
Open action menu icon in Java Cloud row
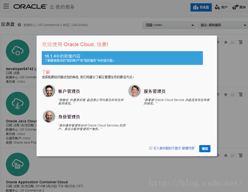(240, 94)
